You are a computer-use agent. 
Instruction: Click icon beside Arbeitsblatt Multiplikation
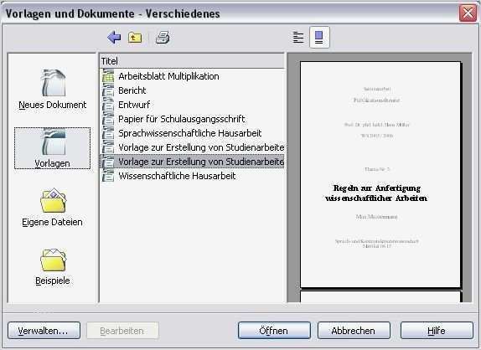(x=107, y=75)
